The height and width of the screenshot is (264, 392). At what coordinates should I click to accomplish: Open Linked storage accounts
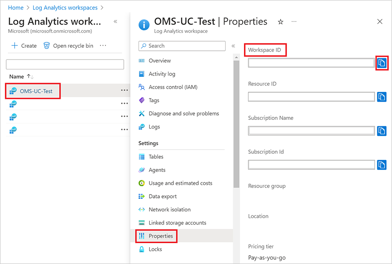pos(177,223)
